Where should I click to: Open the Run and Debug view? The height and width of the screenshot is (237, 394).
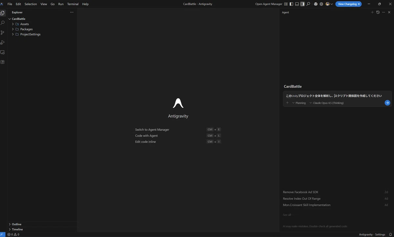(3, 42)
